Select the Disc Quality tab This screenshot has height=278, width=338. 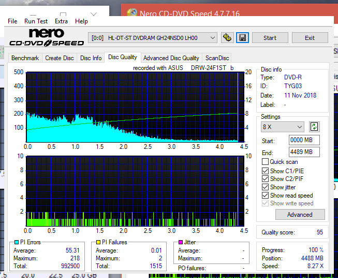coord(123,57)
